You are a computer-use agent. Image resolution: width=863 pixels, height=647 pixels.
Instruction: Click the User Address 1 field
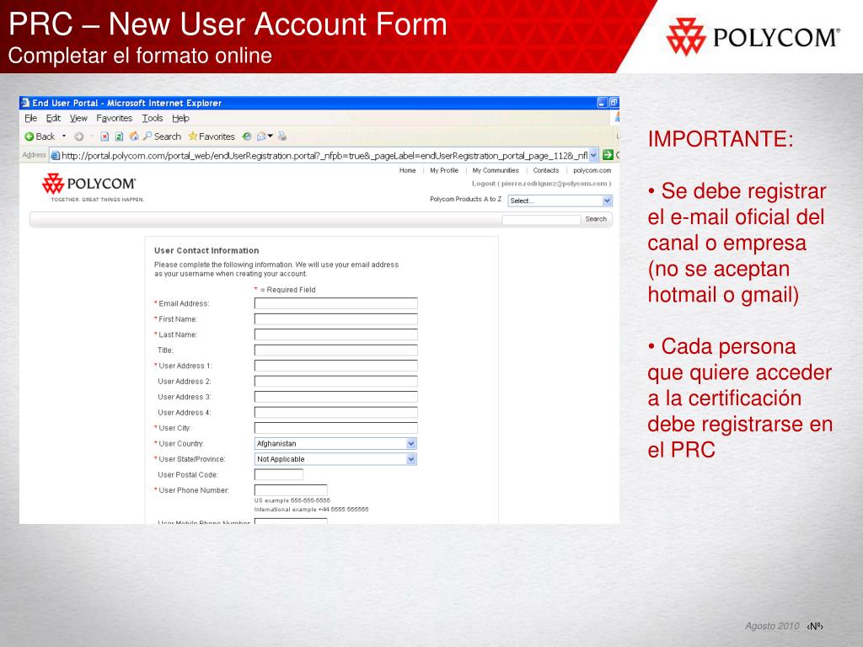coord(335,366)
